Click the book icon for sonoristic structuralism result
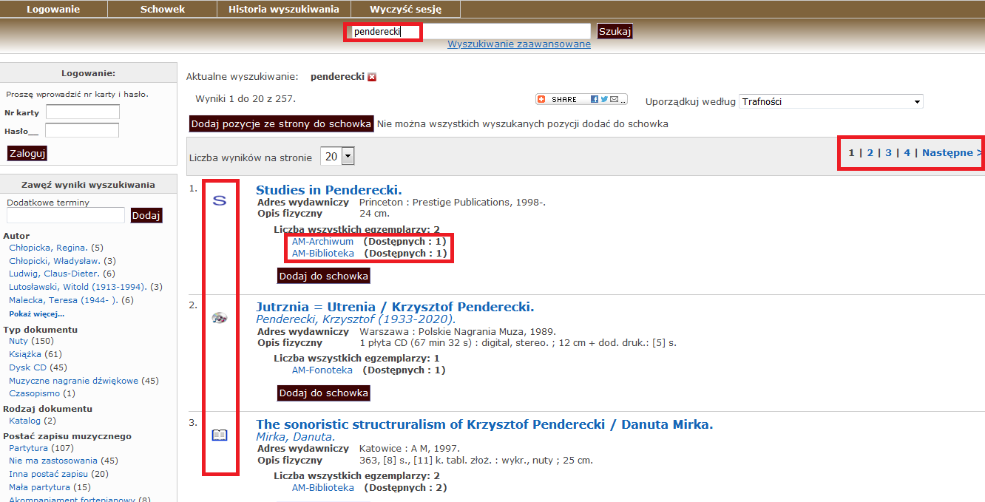The width and height of the screenshot is (985, 502). [x=220, y=435]
